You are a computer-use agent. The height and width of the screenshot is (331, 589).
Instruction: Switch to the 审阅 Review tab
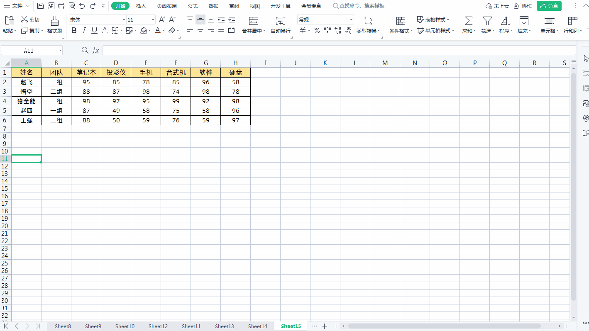[x=234, y=6]
